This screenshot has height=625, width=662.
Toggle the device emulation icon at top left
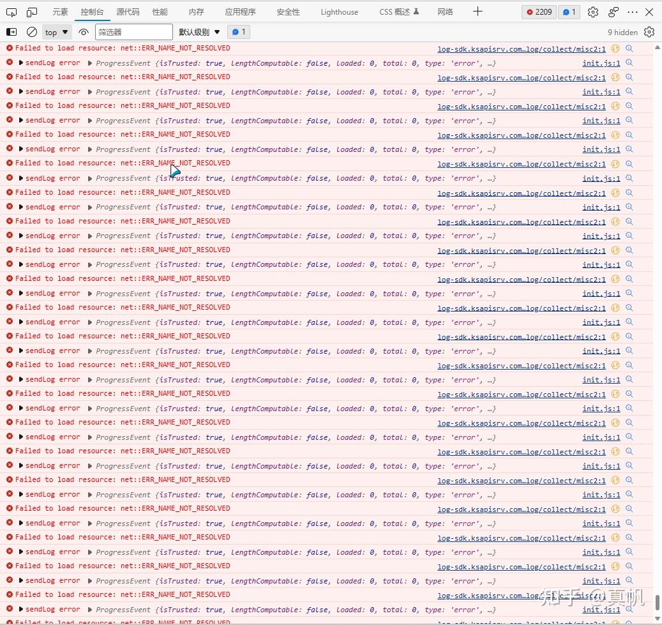pos(31,11)
